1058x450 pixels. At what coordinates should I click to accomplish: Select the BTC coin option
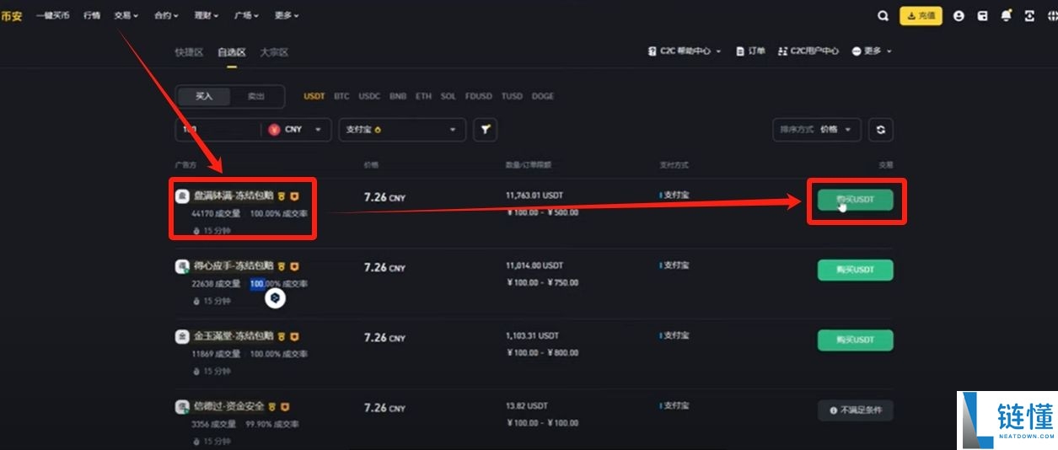tap(341, 97)
